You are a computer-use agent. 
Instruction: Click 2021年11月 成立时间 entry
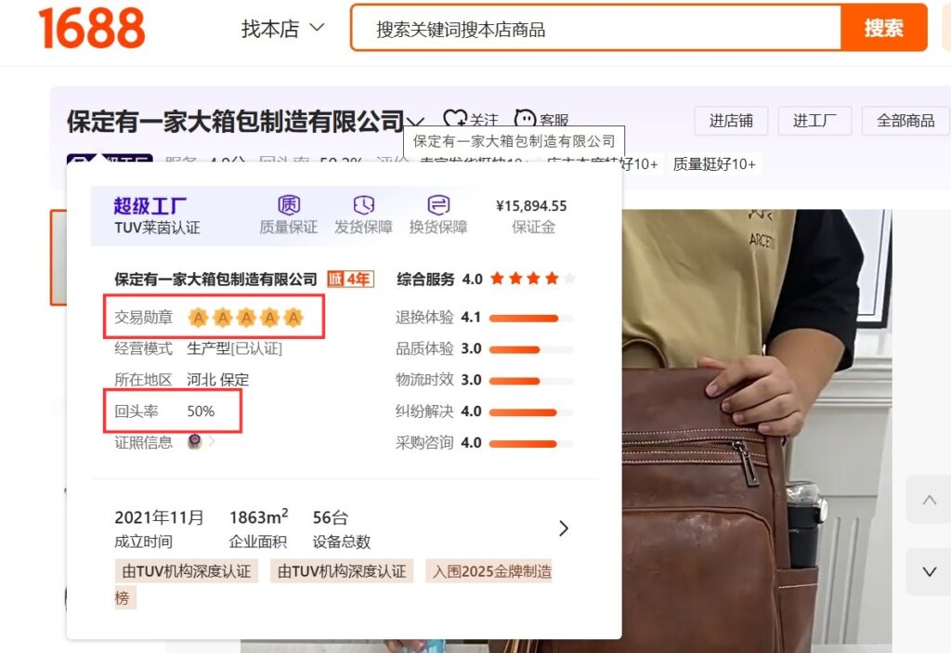click(159, 529)
